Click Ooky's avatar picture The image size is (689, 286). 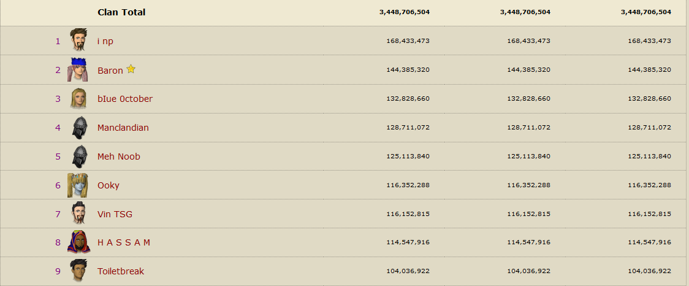click(78, 185)
